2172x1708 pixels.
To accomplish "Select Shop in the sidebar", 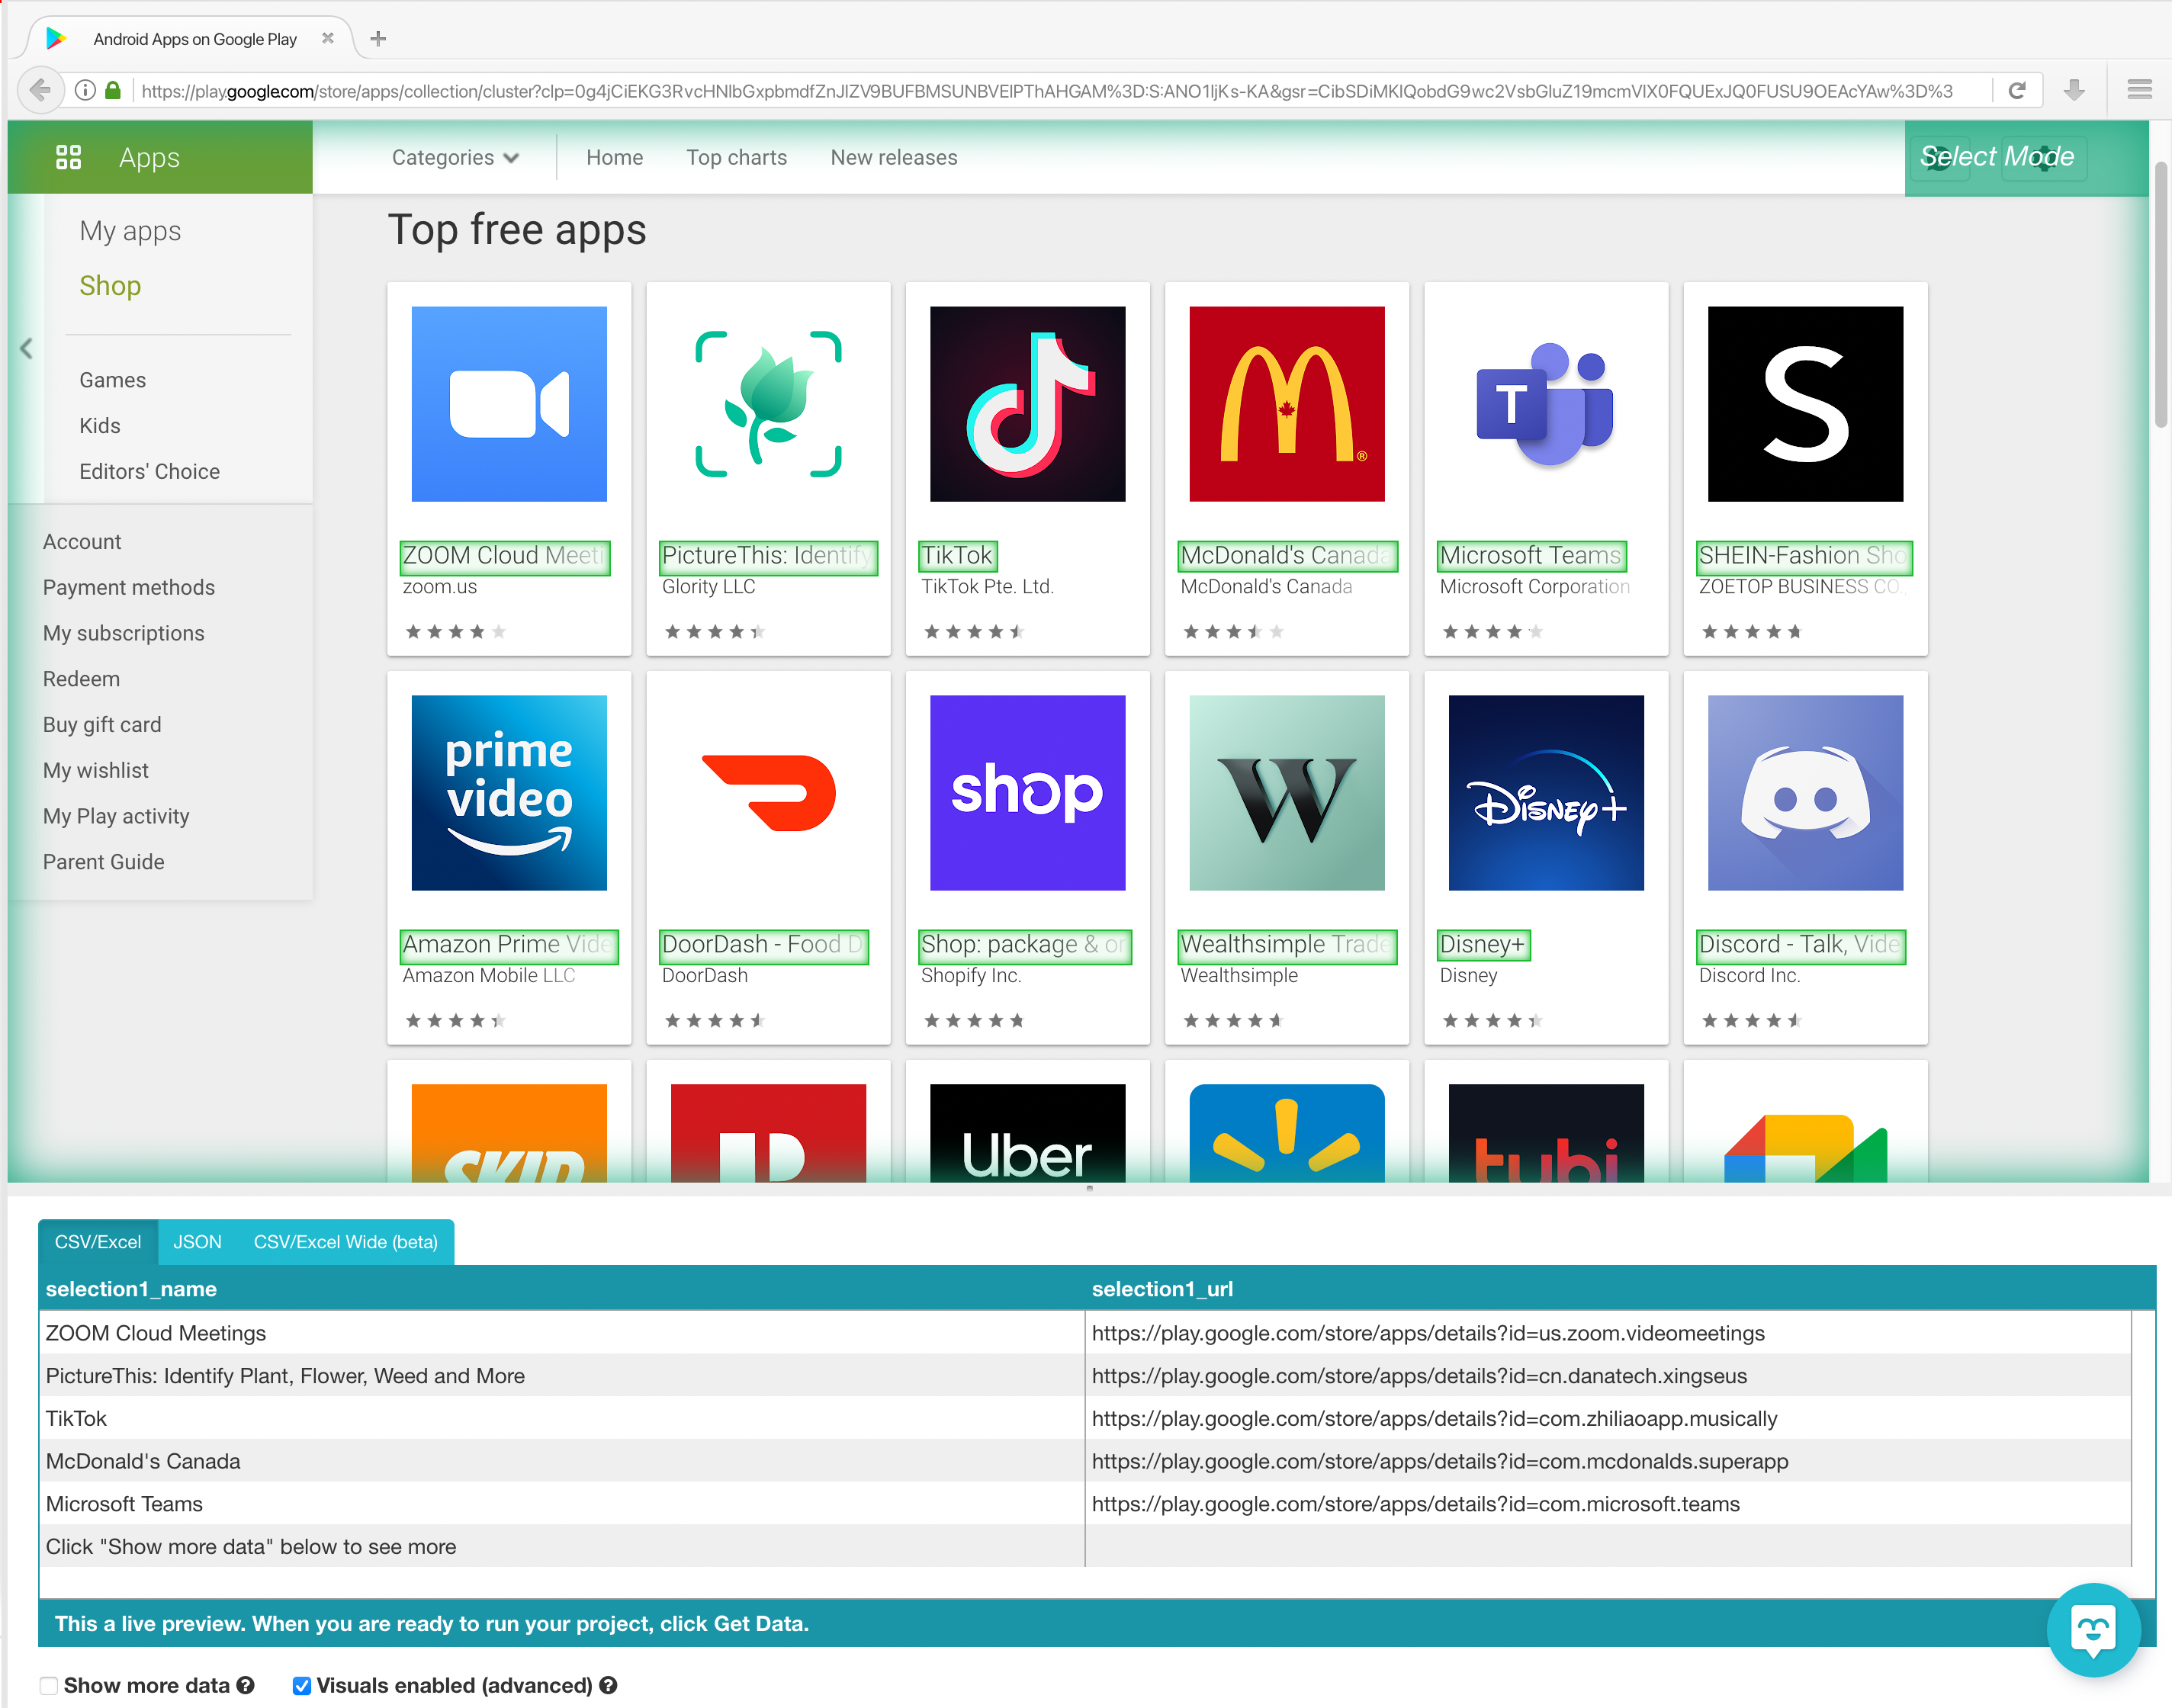I will (x=110, y=286).
